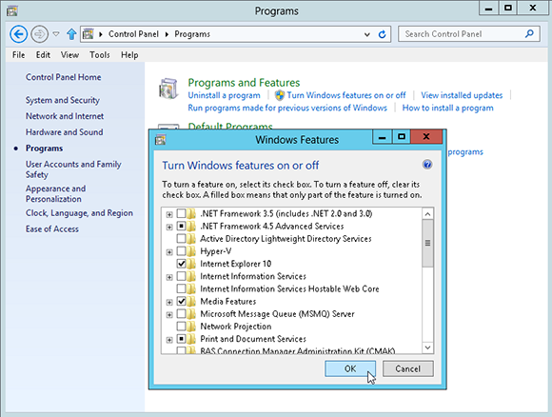Expand Microsoft Message Queue Server node

pyautogui.click(x=169, y=314)
